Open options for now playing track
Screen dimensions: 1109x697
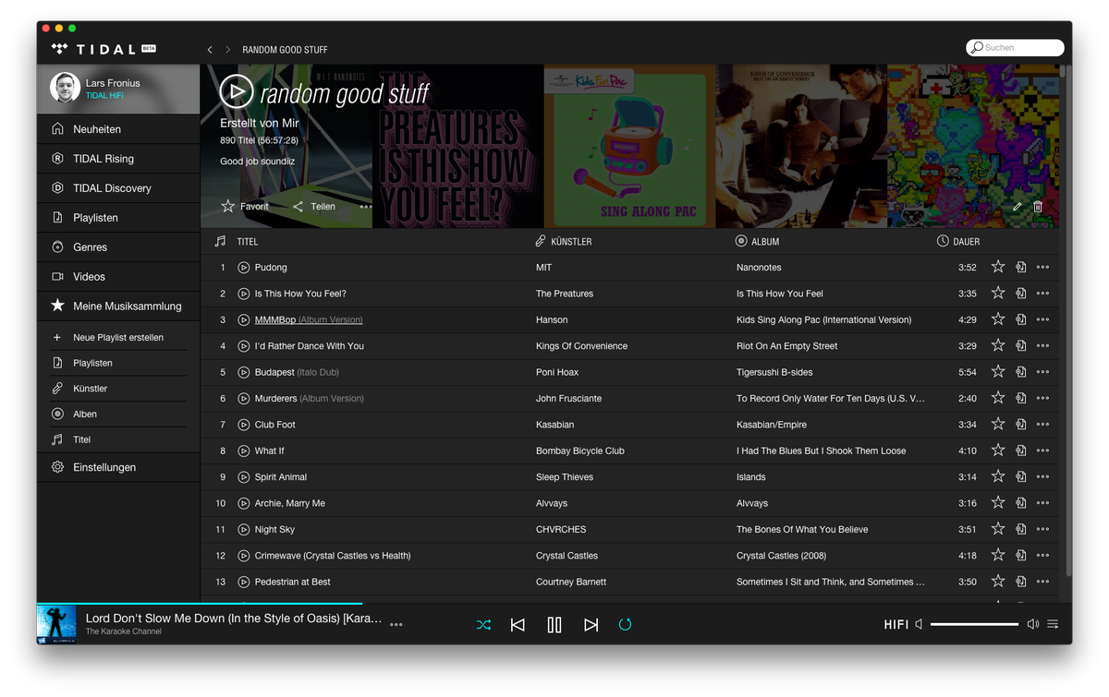tap(396, 625)
